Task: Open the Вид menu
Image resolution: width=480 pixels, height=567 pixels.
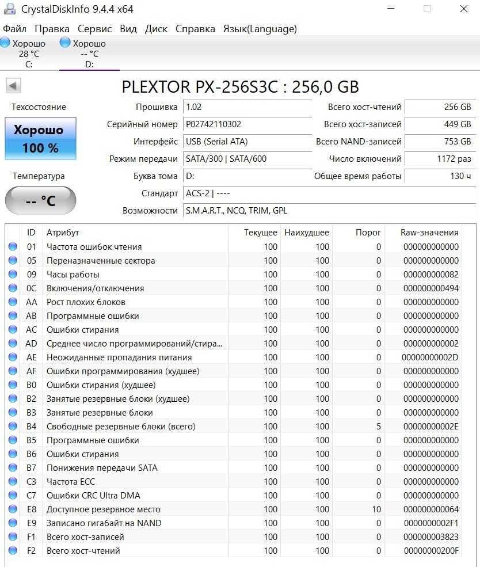Action: pyautogui.click(x=128, y=29)
